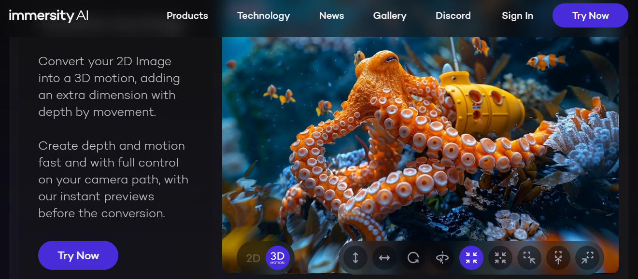This screenshot has height=279, width=638.
Task: Open the Products menu
Action: click(x=187, y=15)
